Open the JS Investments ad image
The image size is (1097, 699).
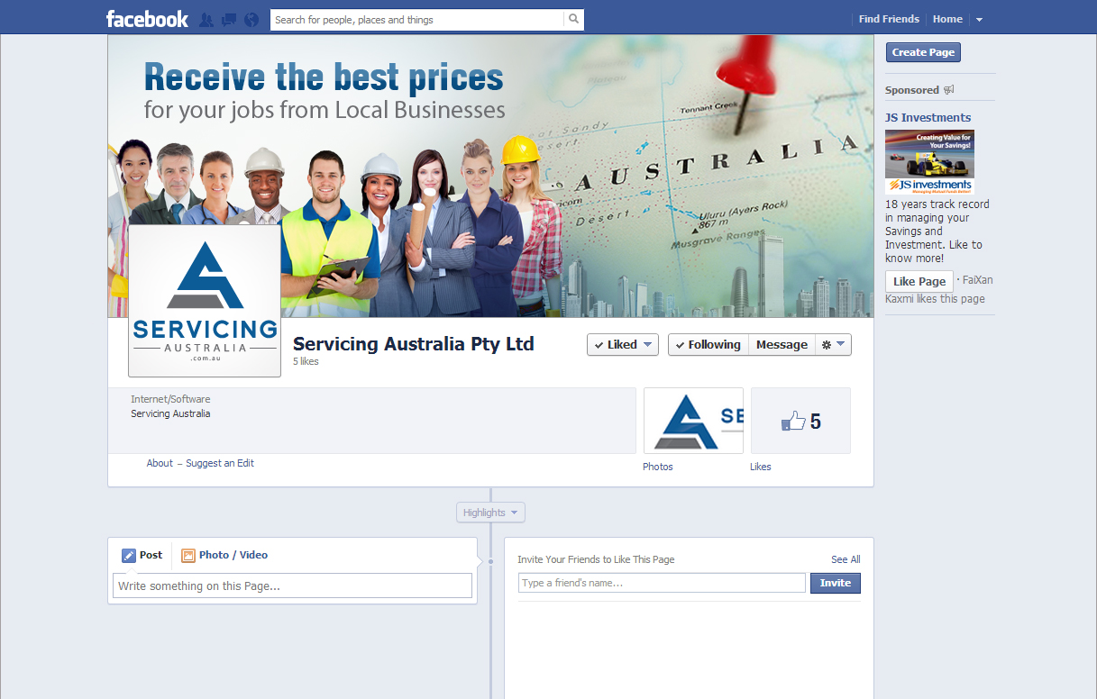tap(929, 162)
